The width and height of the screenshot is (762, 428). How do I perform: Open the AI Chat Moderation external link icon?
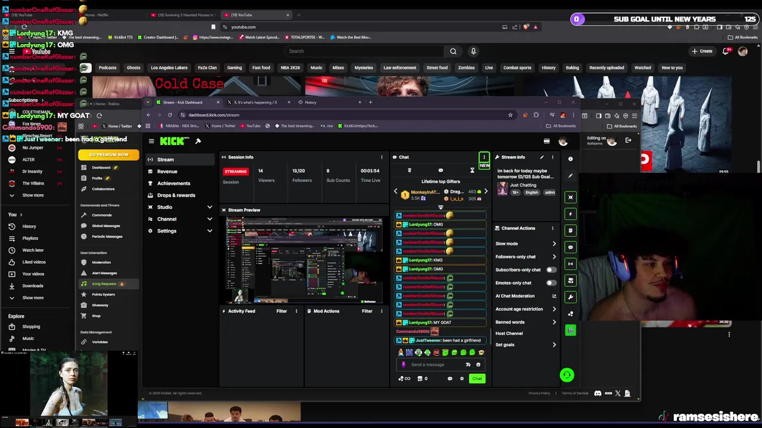(x=554, y=296)
